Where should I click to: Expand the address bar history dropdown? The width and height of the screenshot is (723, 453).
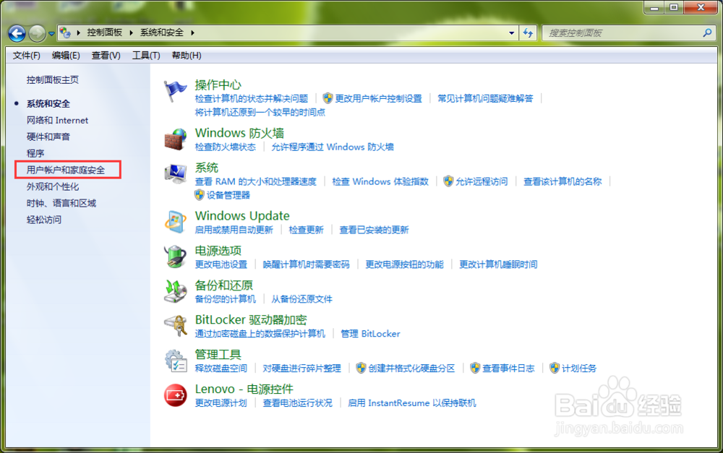pos(511,33)
